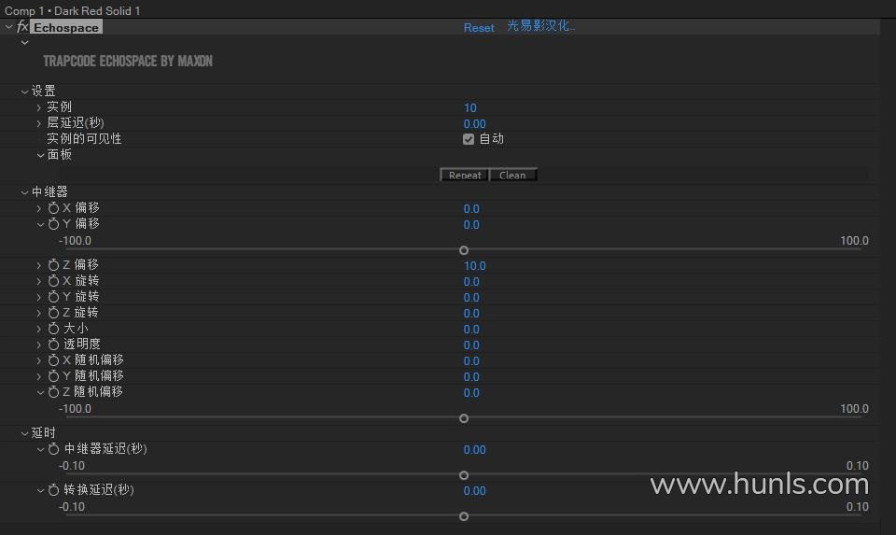This screenshot has height=535, width=896.
Task: Click stopwatch for Y 偏移
Action: (x=53, y=224)
